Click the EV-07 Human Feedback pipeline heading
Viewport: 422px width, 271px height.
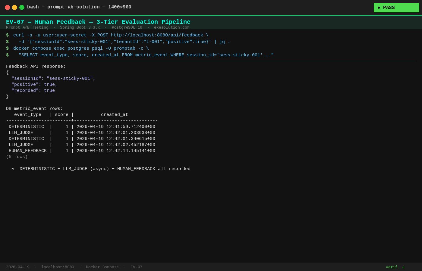(x=98, y=22)
